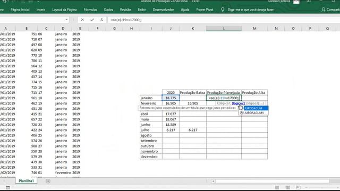The height and width of the screenshot is (191, 340).
Task: Click macro record icon in status bar
Action: pos(8,187)
